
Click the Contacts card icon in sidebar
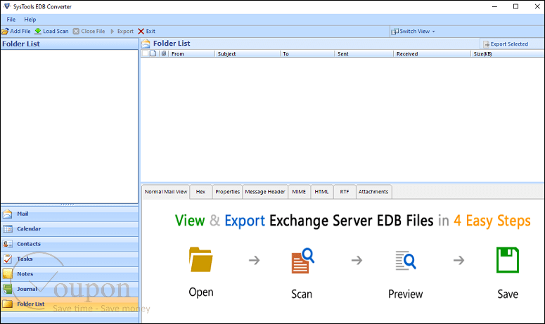[7, 244]
